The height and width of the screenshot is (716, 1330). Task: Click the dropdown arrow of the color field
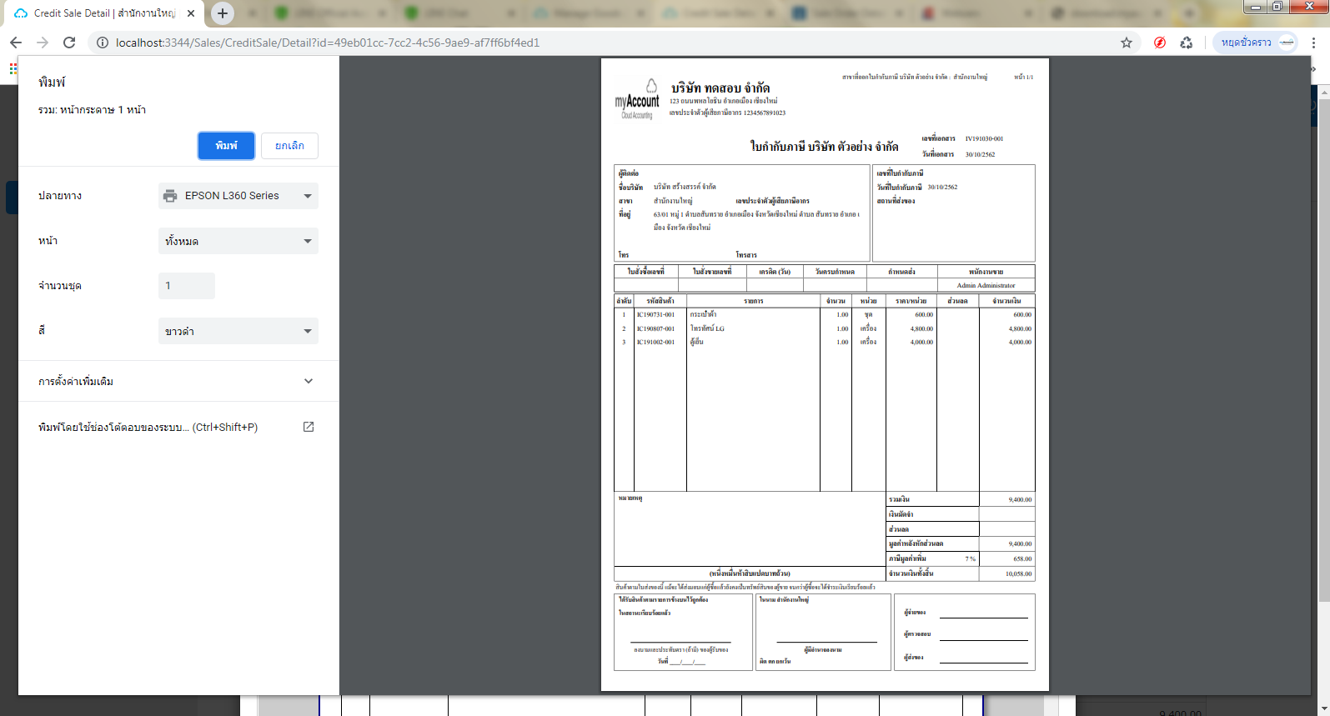(x=308, y=331)
